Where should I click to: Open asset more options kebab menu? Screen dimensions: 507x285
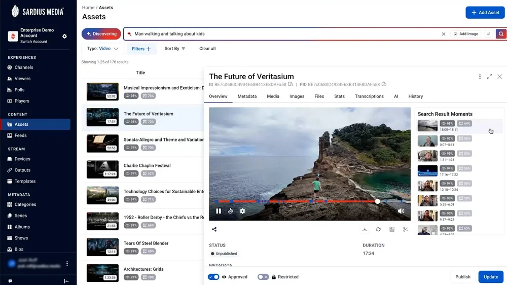pyautogui.click(x=480, y=77)
